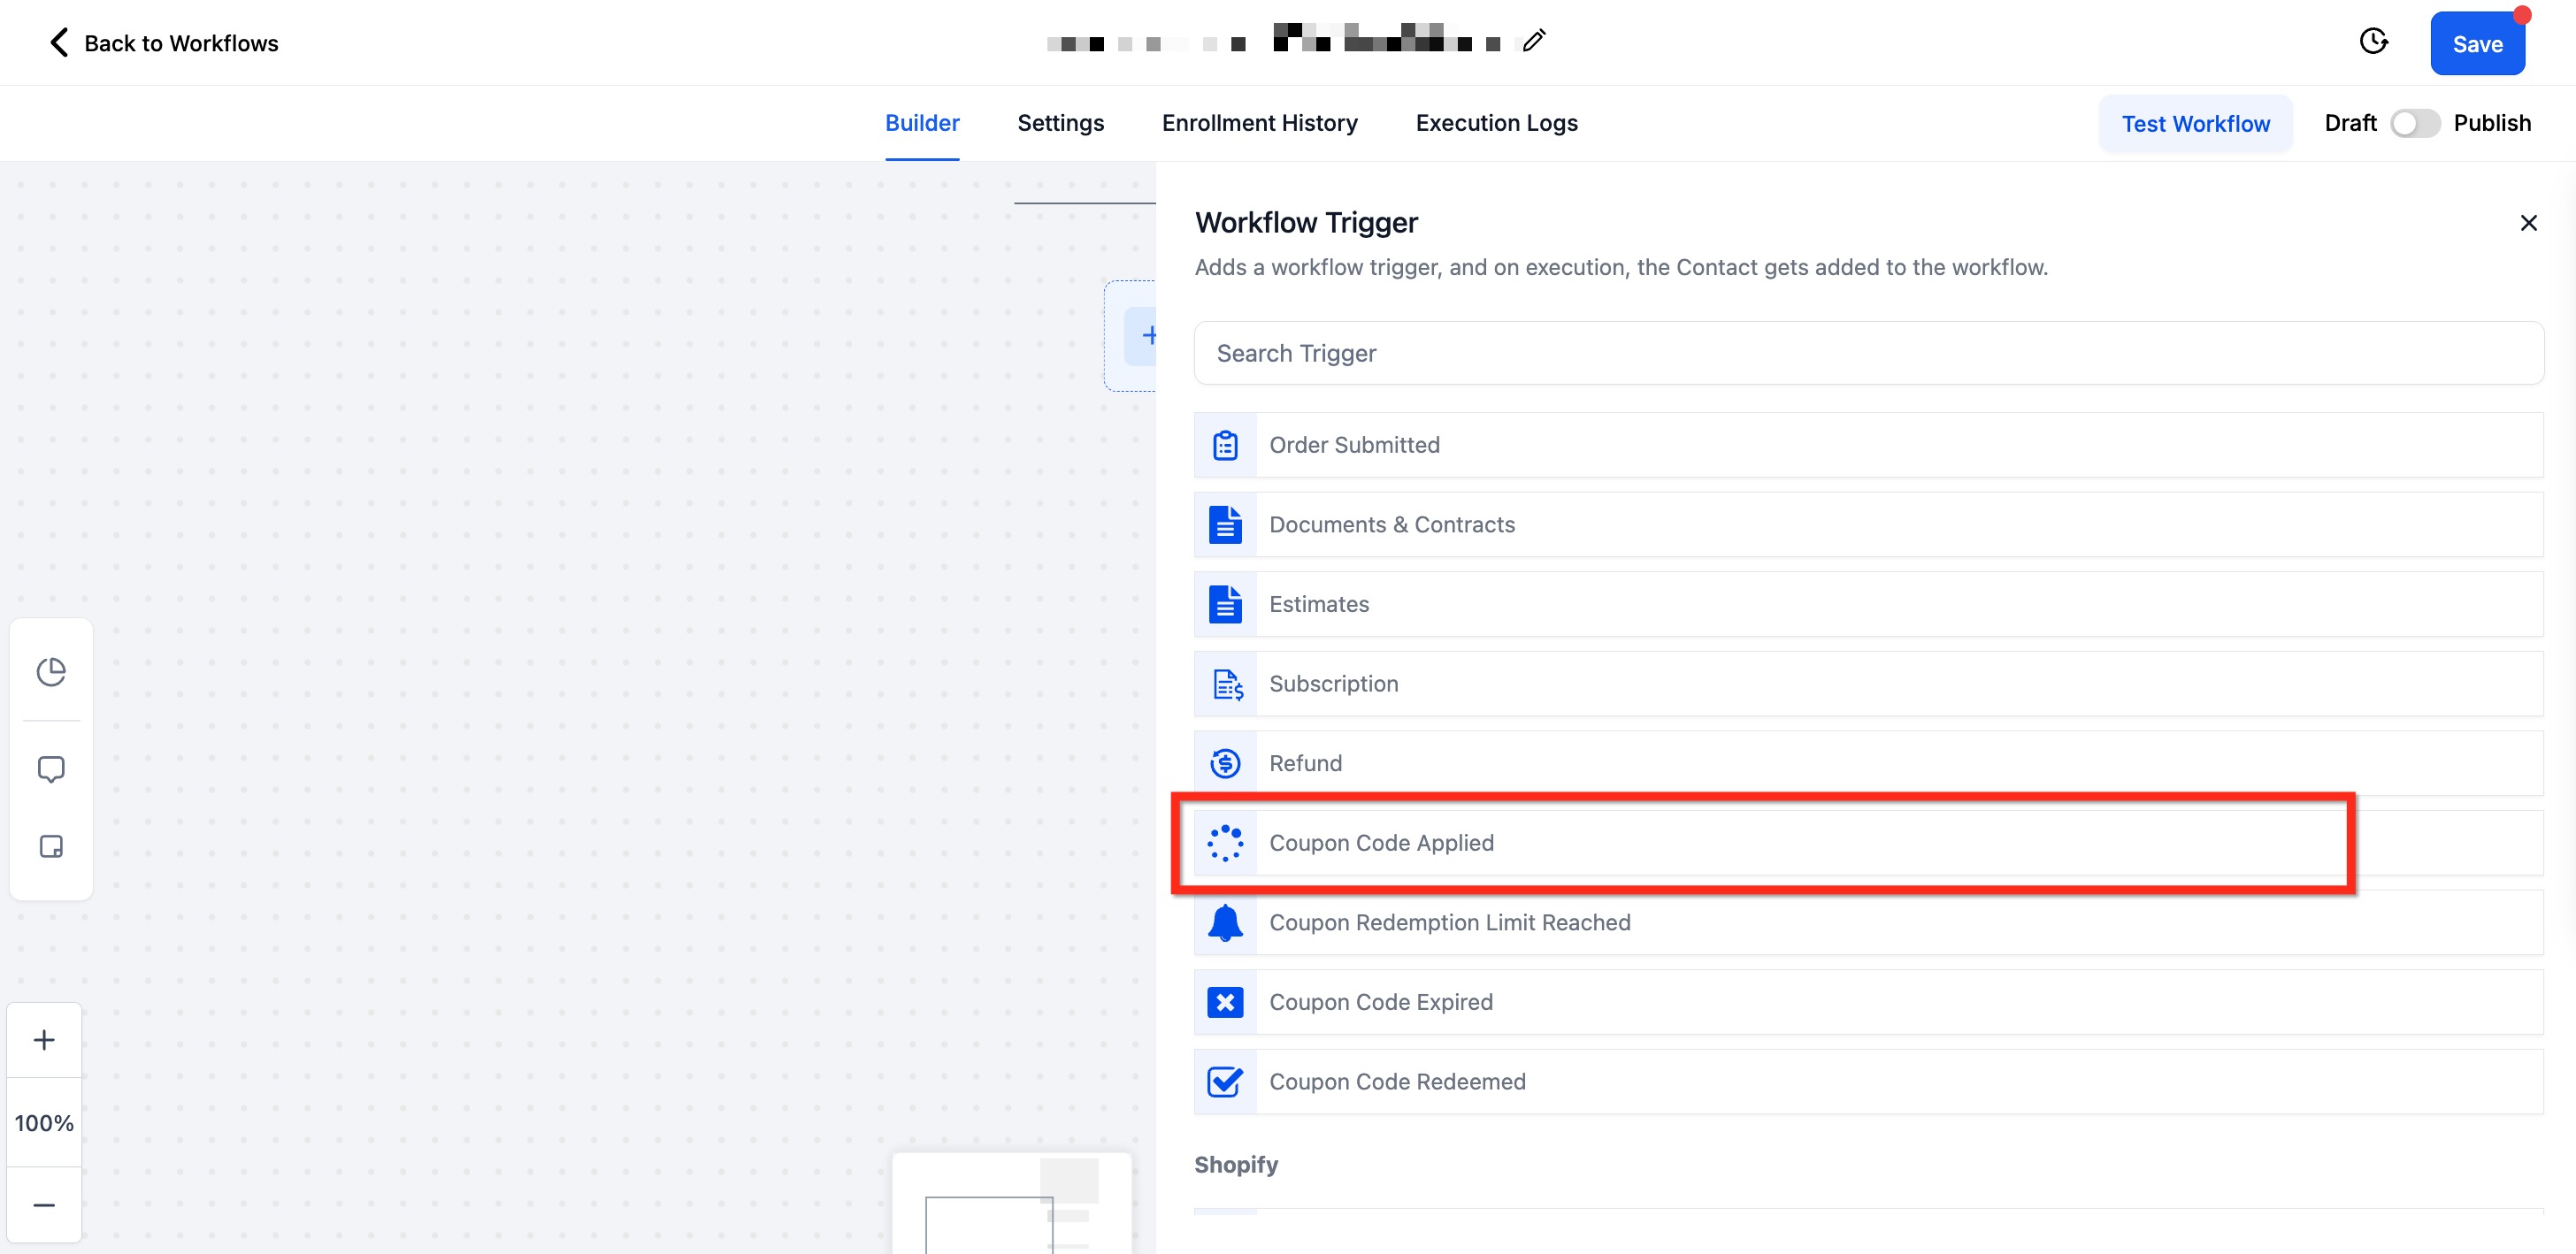Toggle the Draft/Publish switch
The height and width of the screenshot is (1254, 2576).
point(2414,123)
